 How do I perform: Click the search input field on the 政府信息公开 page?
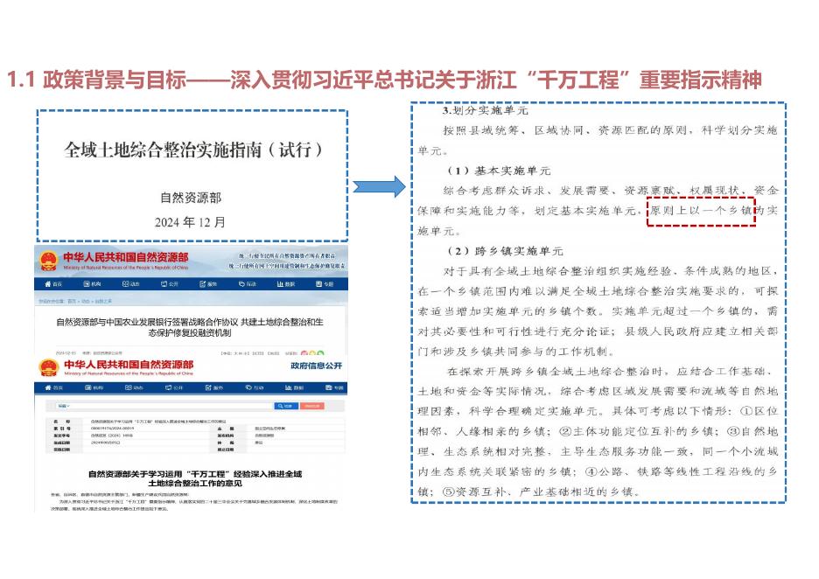pos(172,406)
